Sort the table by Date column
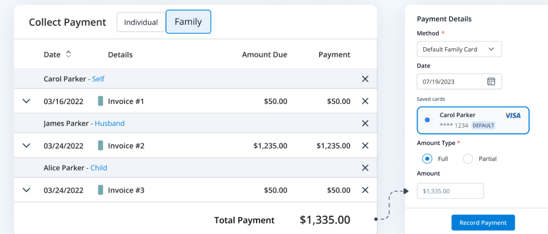The image size is (548, 234). click(x=68, y=54)
